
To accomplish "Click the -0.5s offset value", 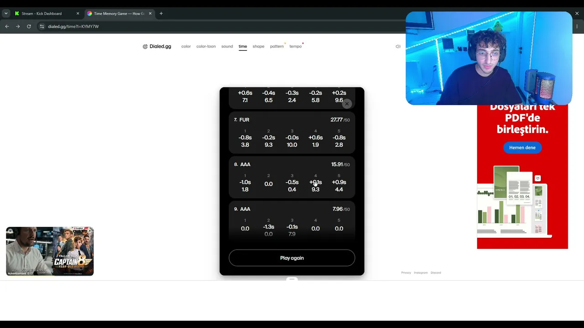I will (292, 182).
